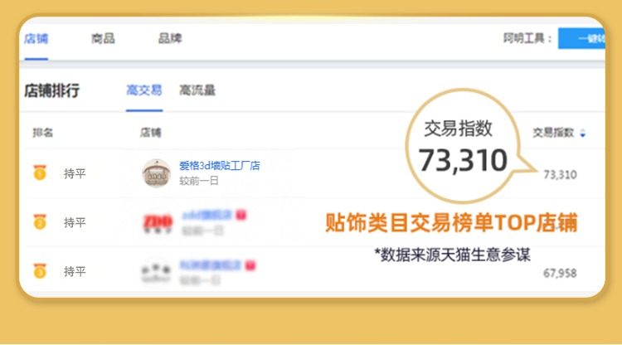This screenshot has width=622, height=345.
Task: Click the 交易指数 column header
Action: click(553, 133)
